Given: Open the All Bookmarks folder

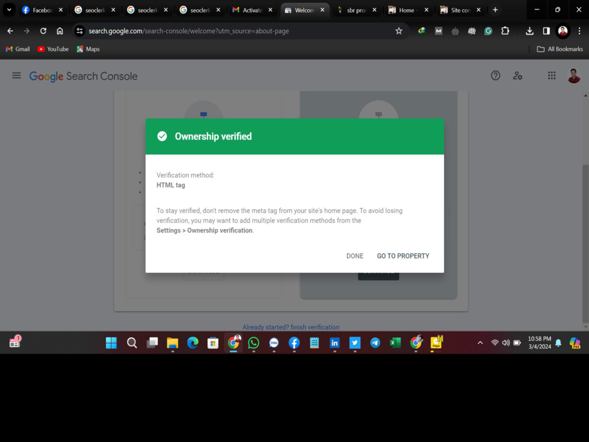Looking at the screenshot, I should [x=560, y=49].
